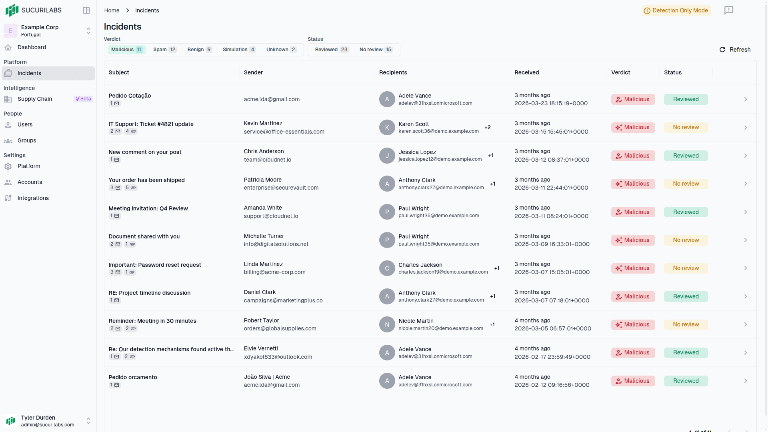Open Meeting invitation Q4 Review row chevron
The height and width of the screenshot is (432, 768).
[x=746, y=212]
